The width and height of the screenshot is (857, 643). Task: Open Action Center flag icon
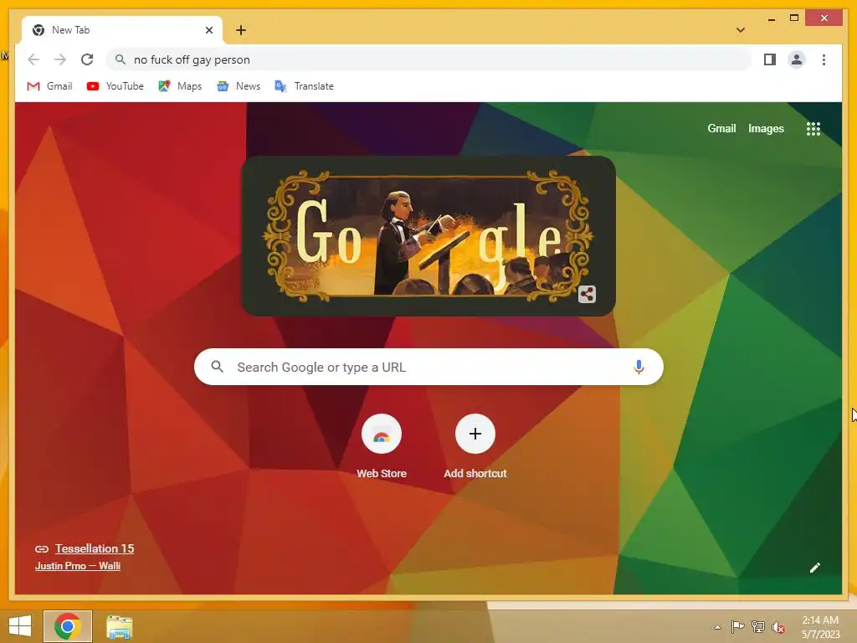click(738, 626)
